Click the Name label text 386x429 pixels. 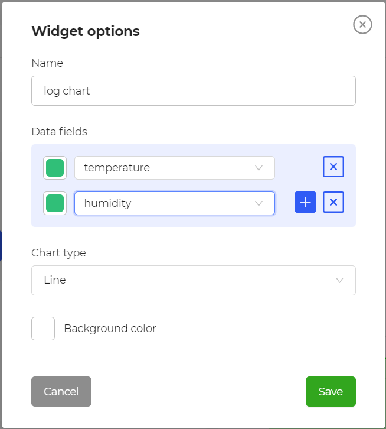pyautogui.click(x=47, y=63)
